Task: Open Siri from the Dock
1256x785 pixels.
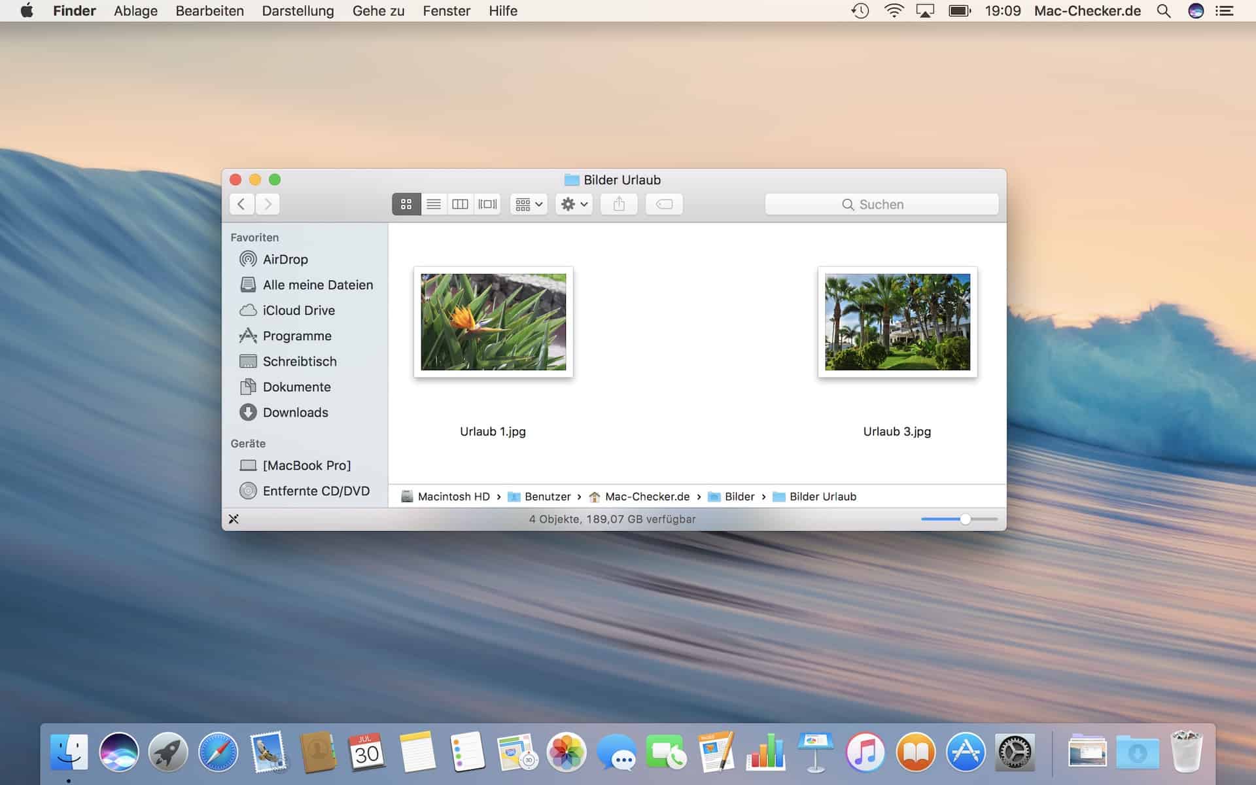Action: 119,752
